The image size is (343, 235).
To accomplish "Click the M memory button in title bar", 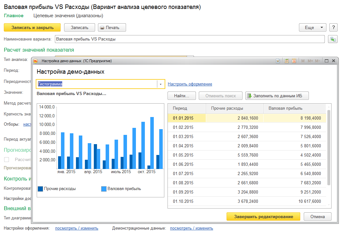I will (303, 61).
